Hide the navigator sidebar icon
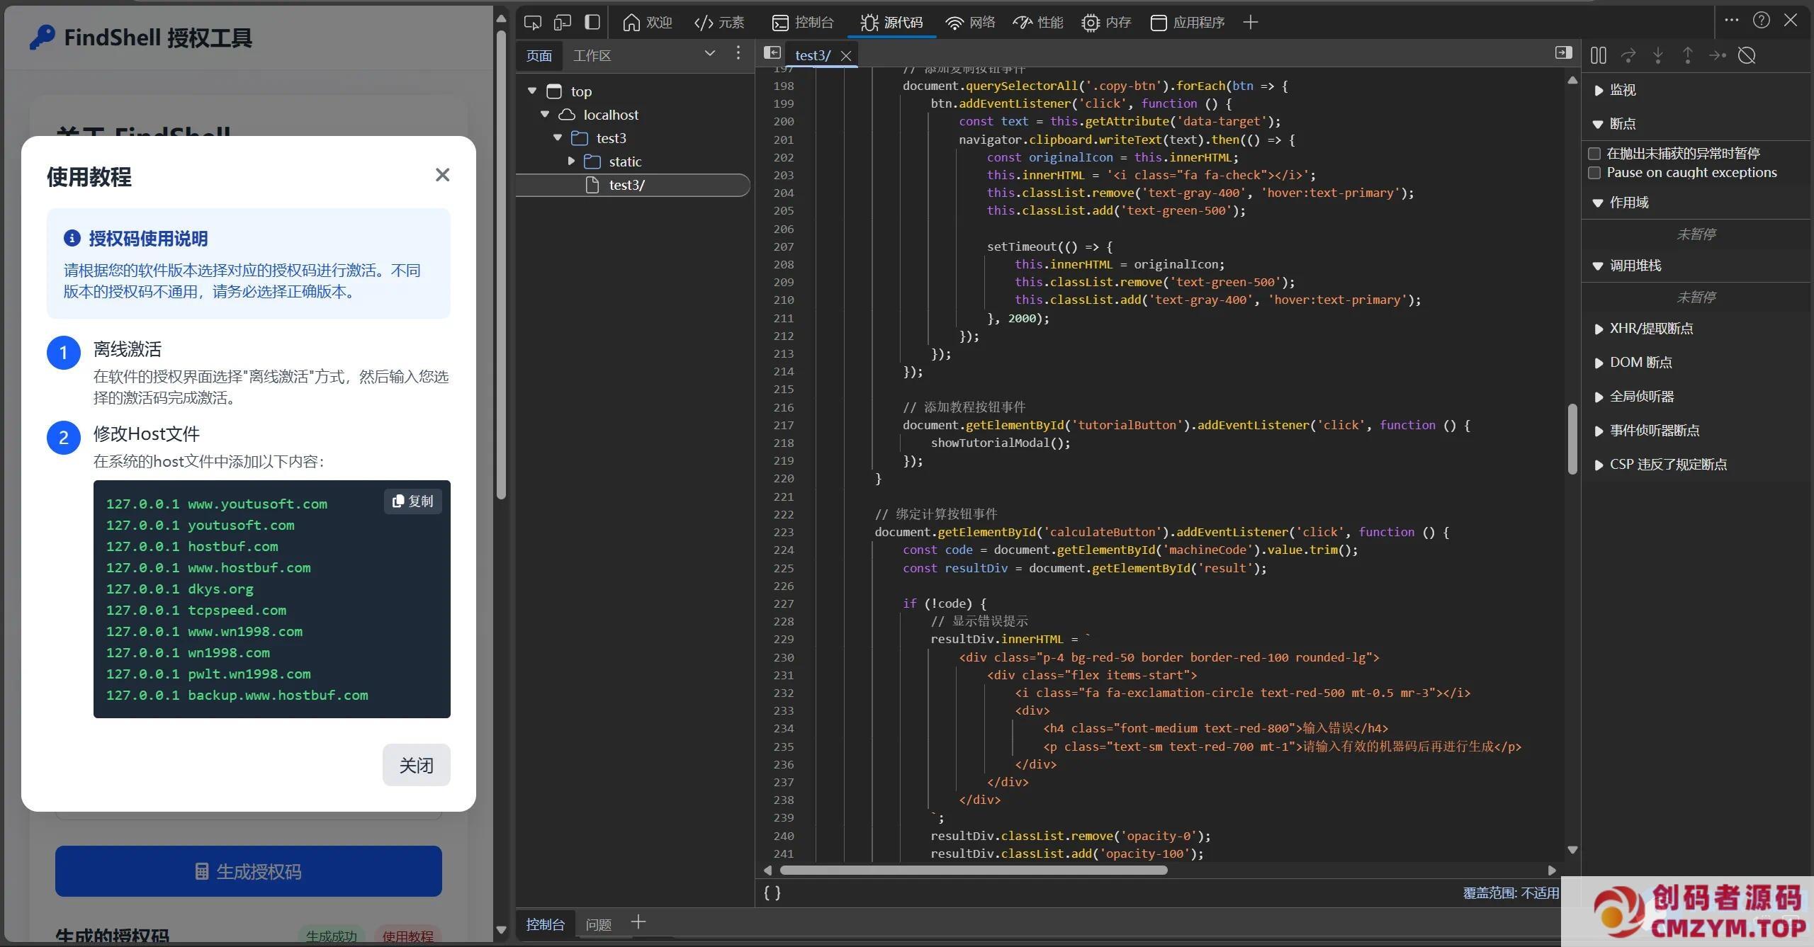This screenshot has height=947, width=1814. point(772,53)
